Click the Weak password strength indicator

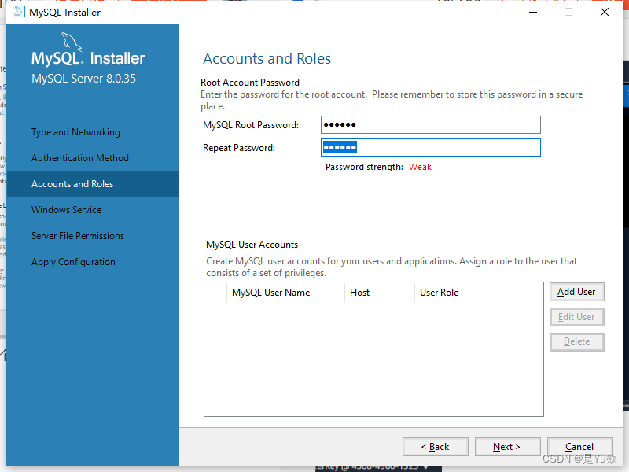tap(420, 167)
